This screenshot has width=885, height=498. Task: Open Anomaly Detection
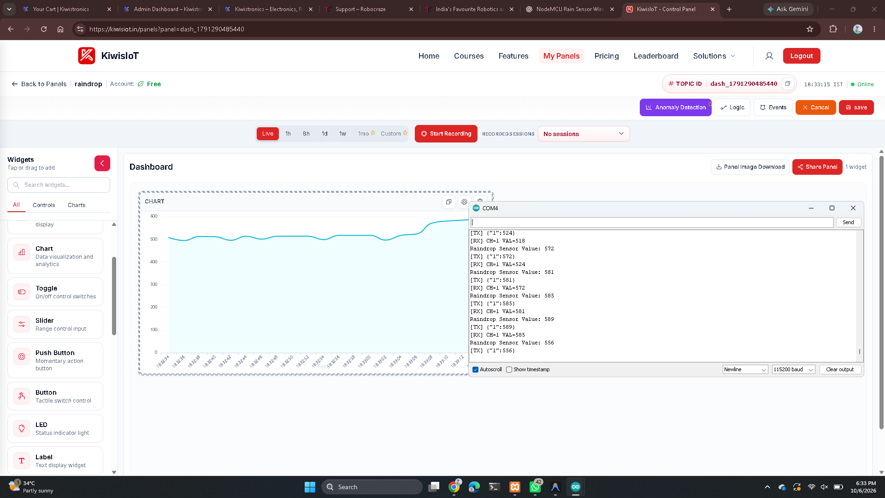coord(676,107)
